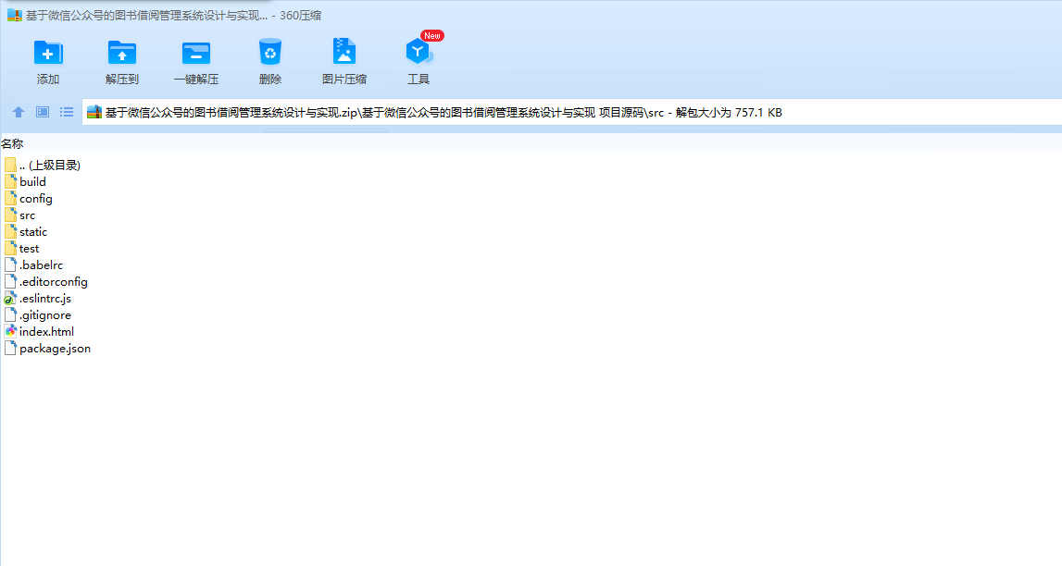Screen dimensions: 1062x566
Task: Select the .. (上级目录) parent folder row
Action: (42, 165)
